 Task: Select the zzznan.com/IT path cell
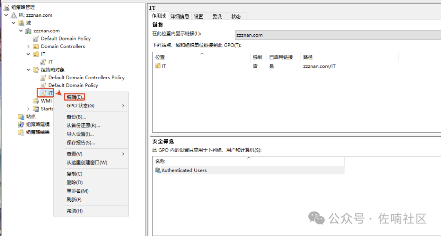point(319,67)
